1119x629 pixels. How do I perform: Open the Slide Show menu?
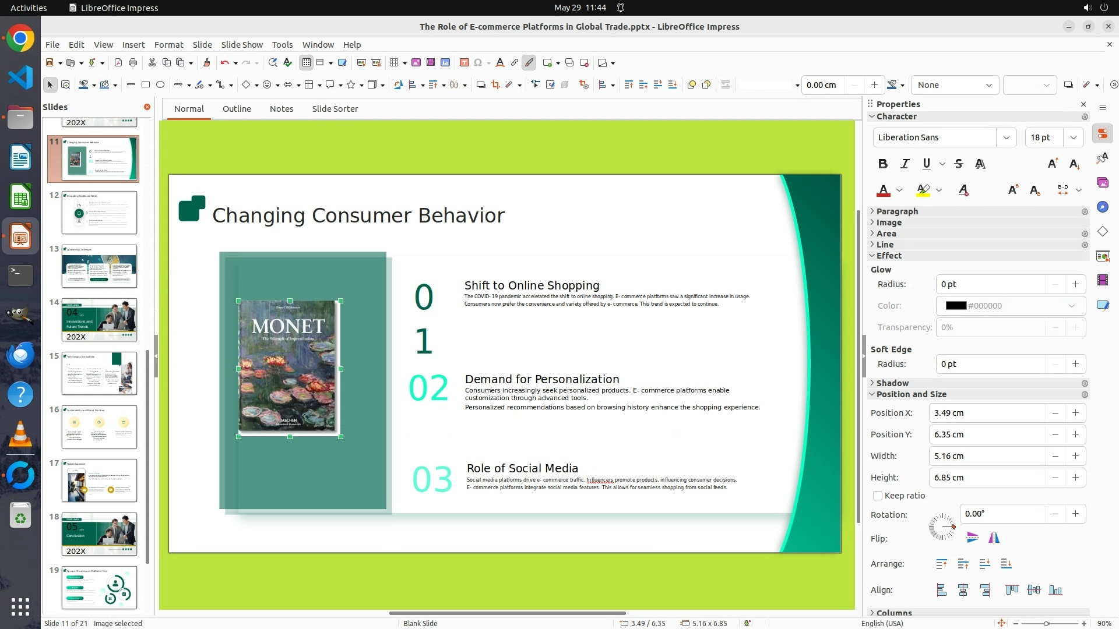[x=241, y=45]
